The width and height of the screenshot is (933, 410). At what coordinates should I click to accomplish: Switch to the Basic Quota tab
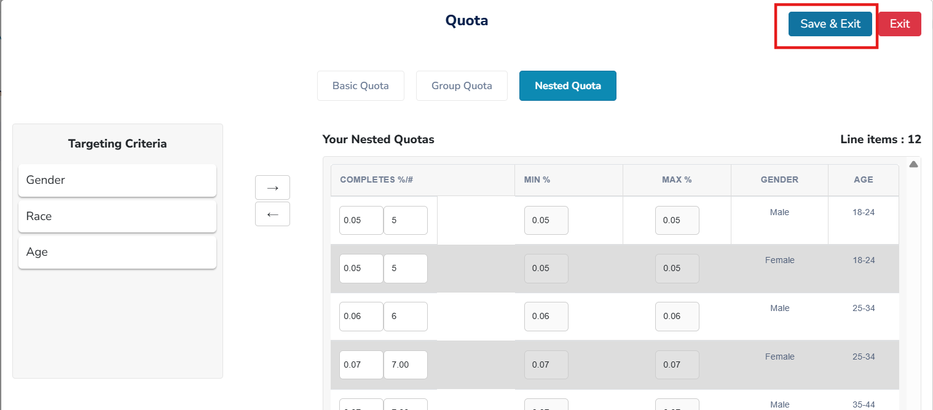click(x=361, y=86)
